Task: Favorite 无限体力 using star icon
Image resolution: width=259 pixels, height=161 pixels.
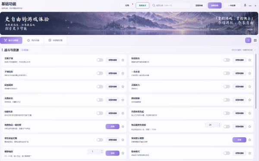Action: coord(250,87)
